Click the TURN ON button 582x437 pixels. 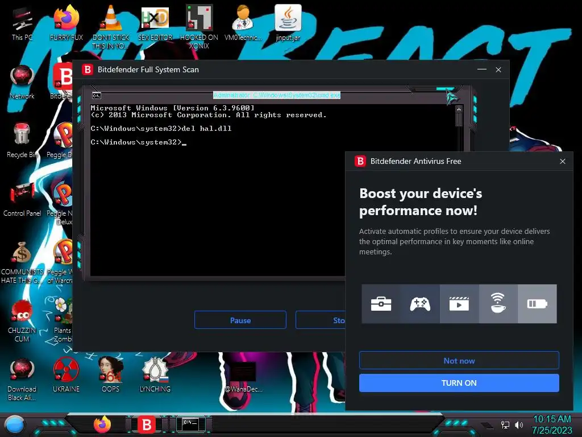[x=459, y=383]
